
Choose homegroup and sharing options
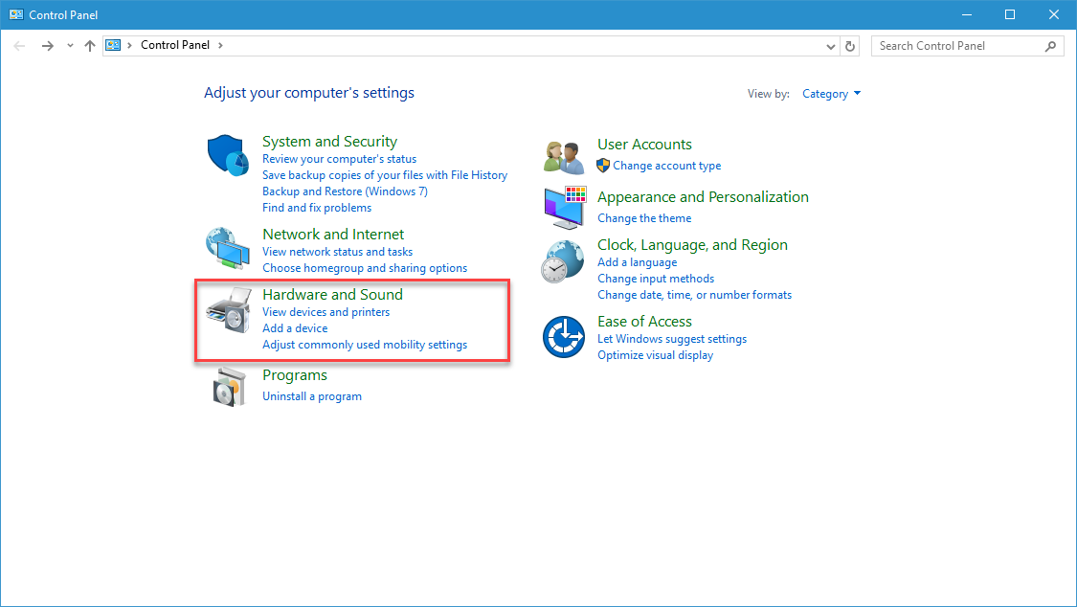click(365, 268)
